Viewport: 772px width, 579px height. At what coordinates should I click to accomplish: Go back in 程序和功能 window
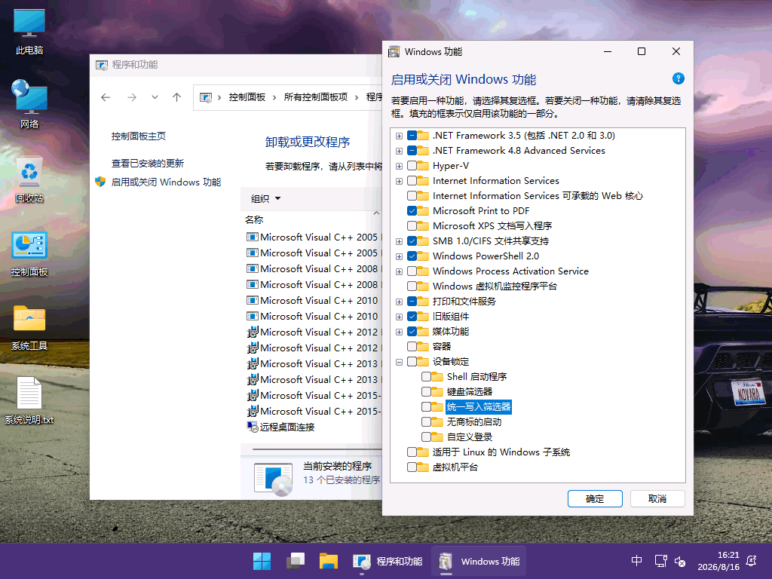[x=106, y=97]
